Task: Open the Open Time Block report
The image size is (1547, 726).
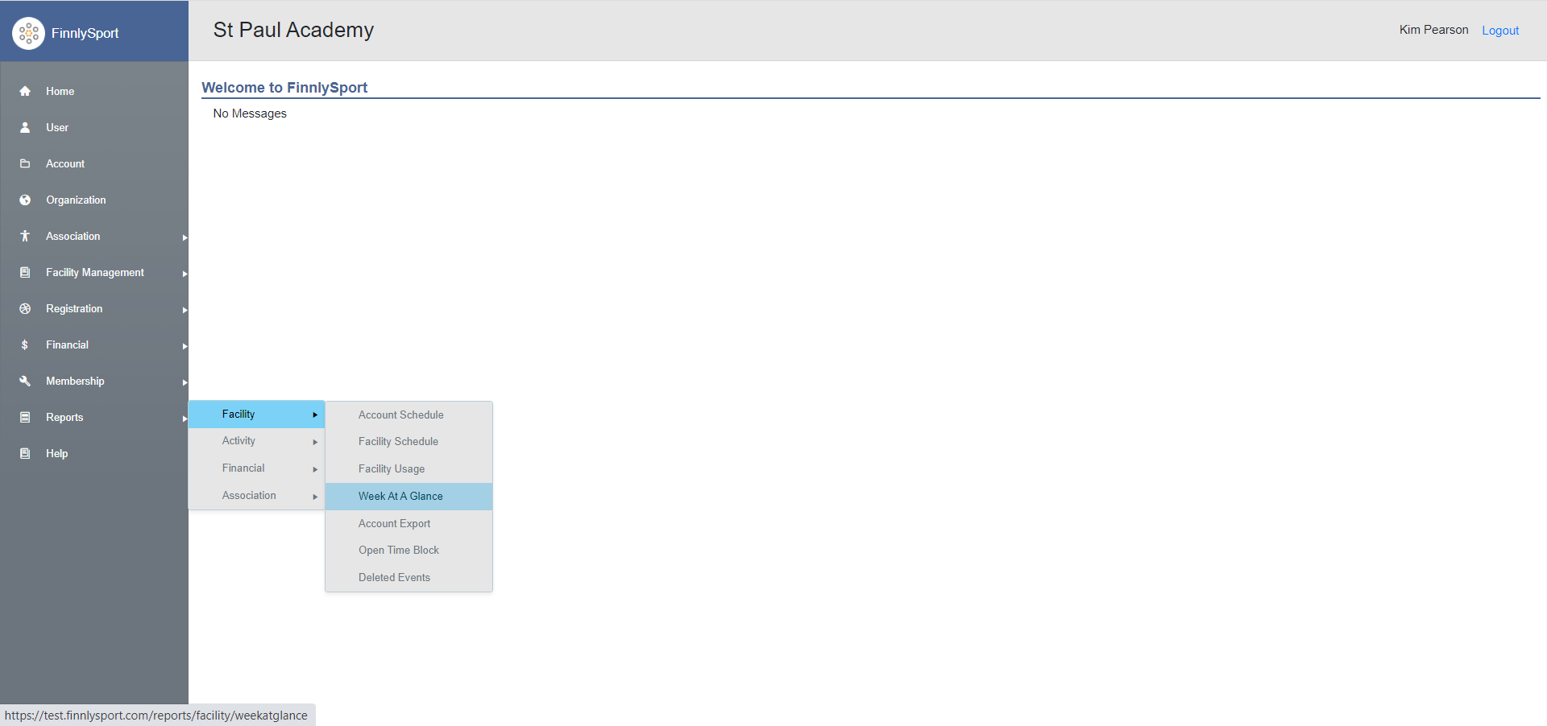Action: (x=409, y=551)
